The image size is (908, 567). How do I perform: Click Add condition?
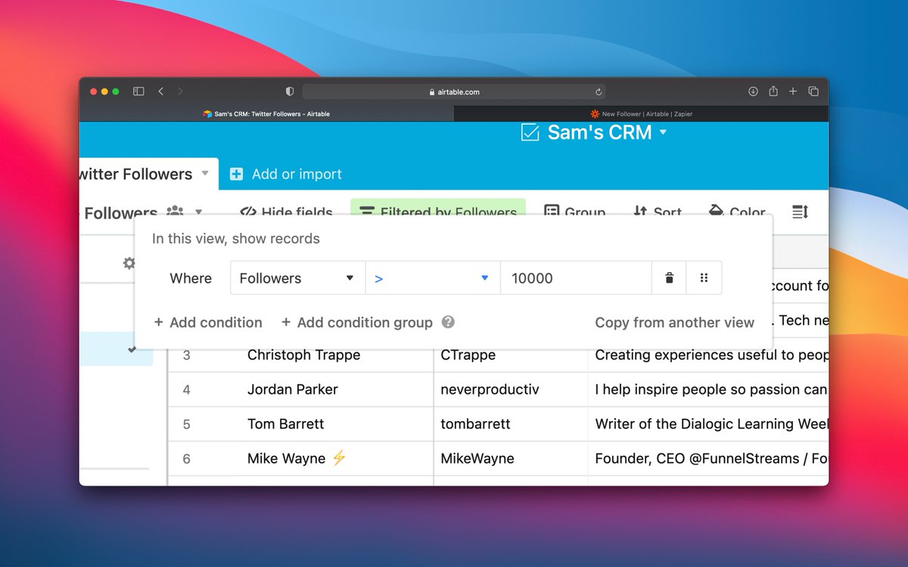click(208, 322)
